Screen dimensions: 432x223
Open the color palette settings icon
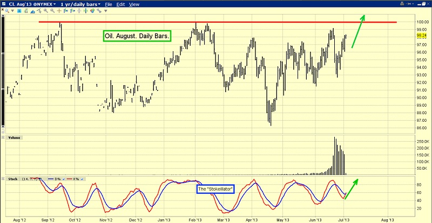tap(92, 11)
